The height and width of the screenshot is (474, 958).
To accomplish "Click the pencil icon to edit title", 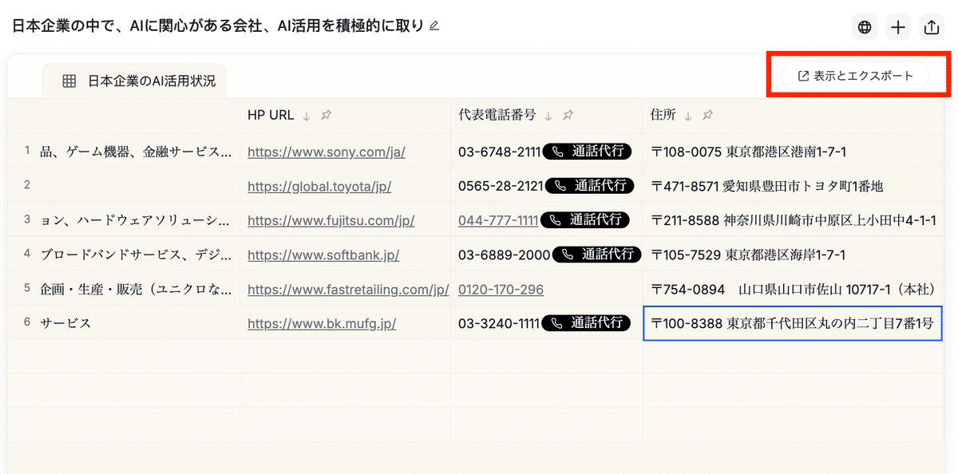I will (x=434, y=26).
